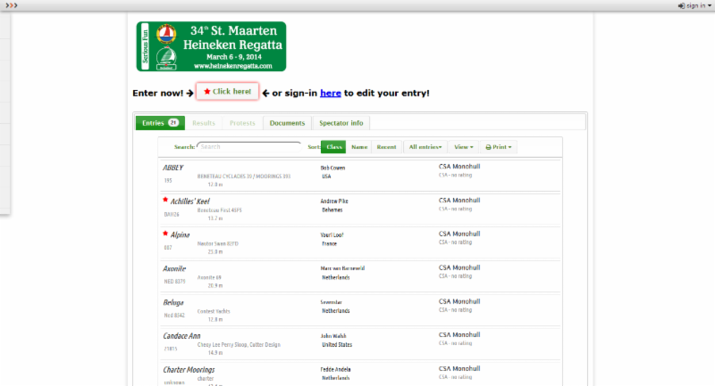Click the printer icon on Print button
Screen dimensions: 715x386
coord(488,146)
